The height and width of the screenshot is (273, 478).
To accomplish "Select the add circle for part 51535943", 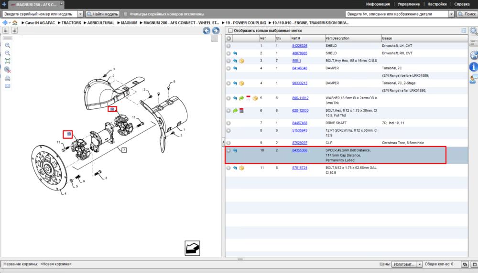I will point(228,131).
